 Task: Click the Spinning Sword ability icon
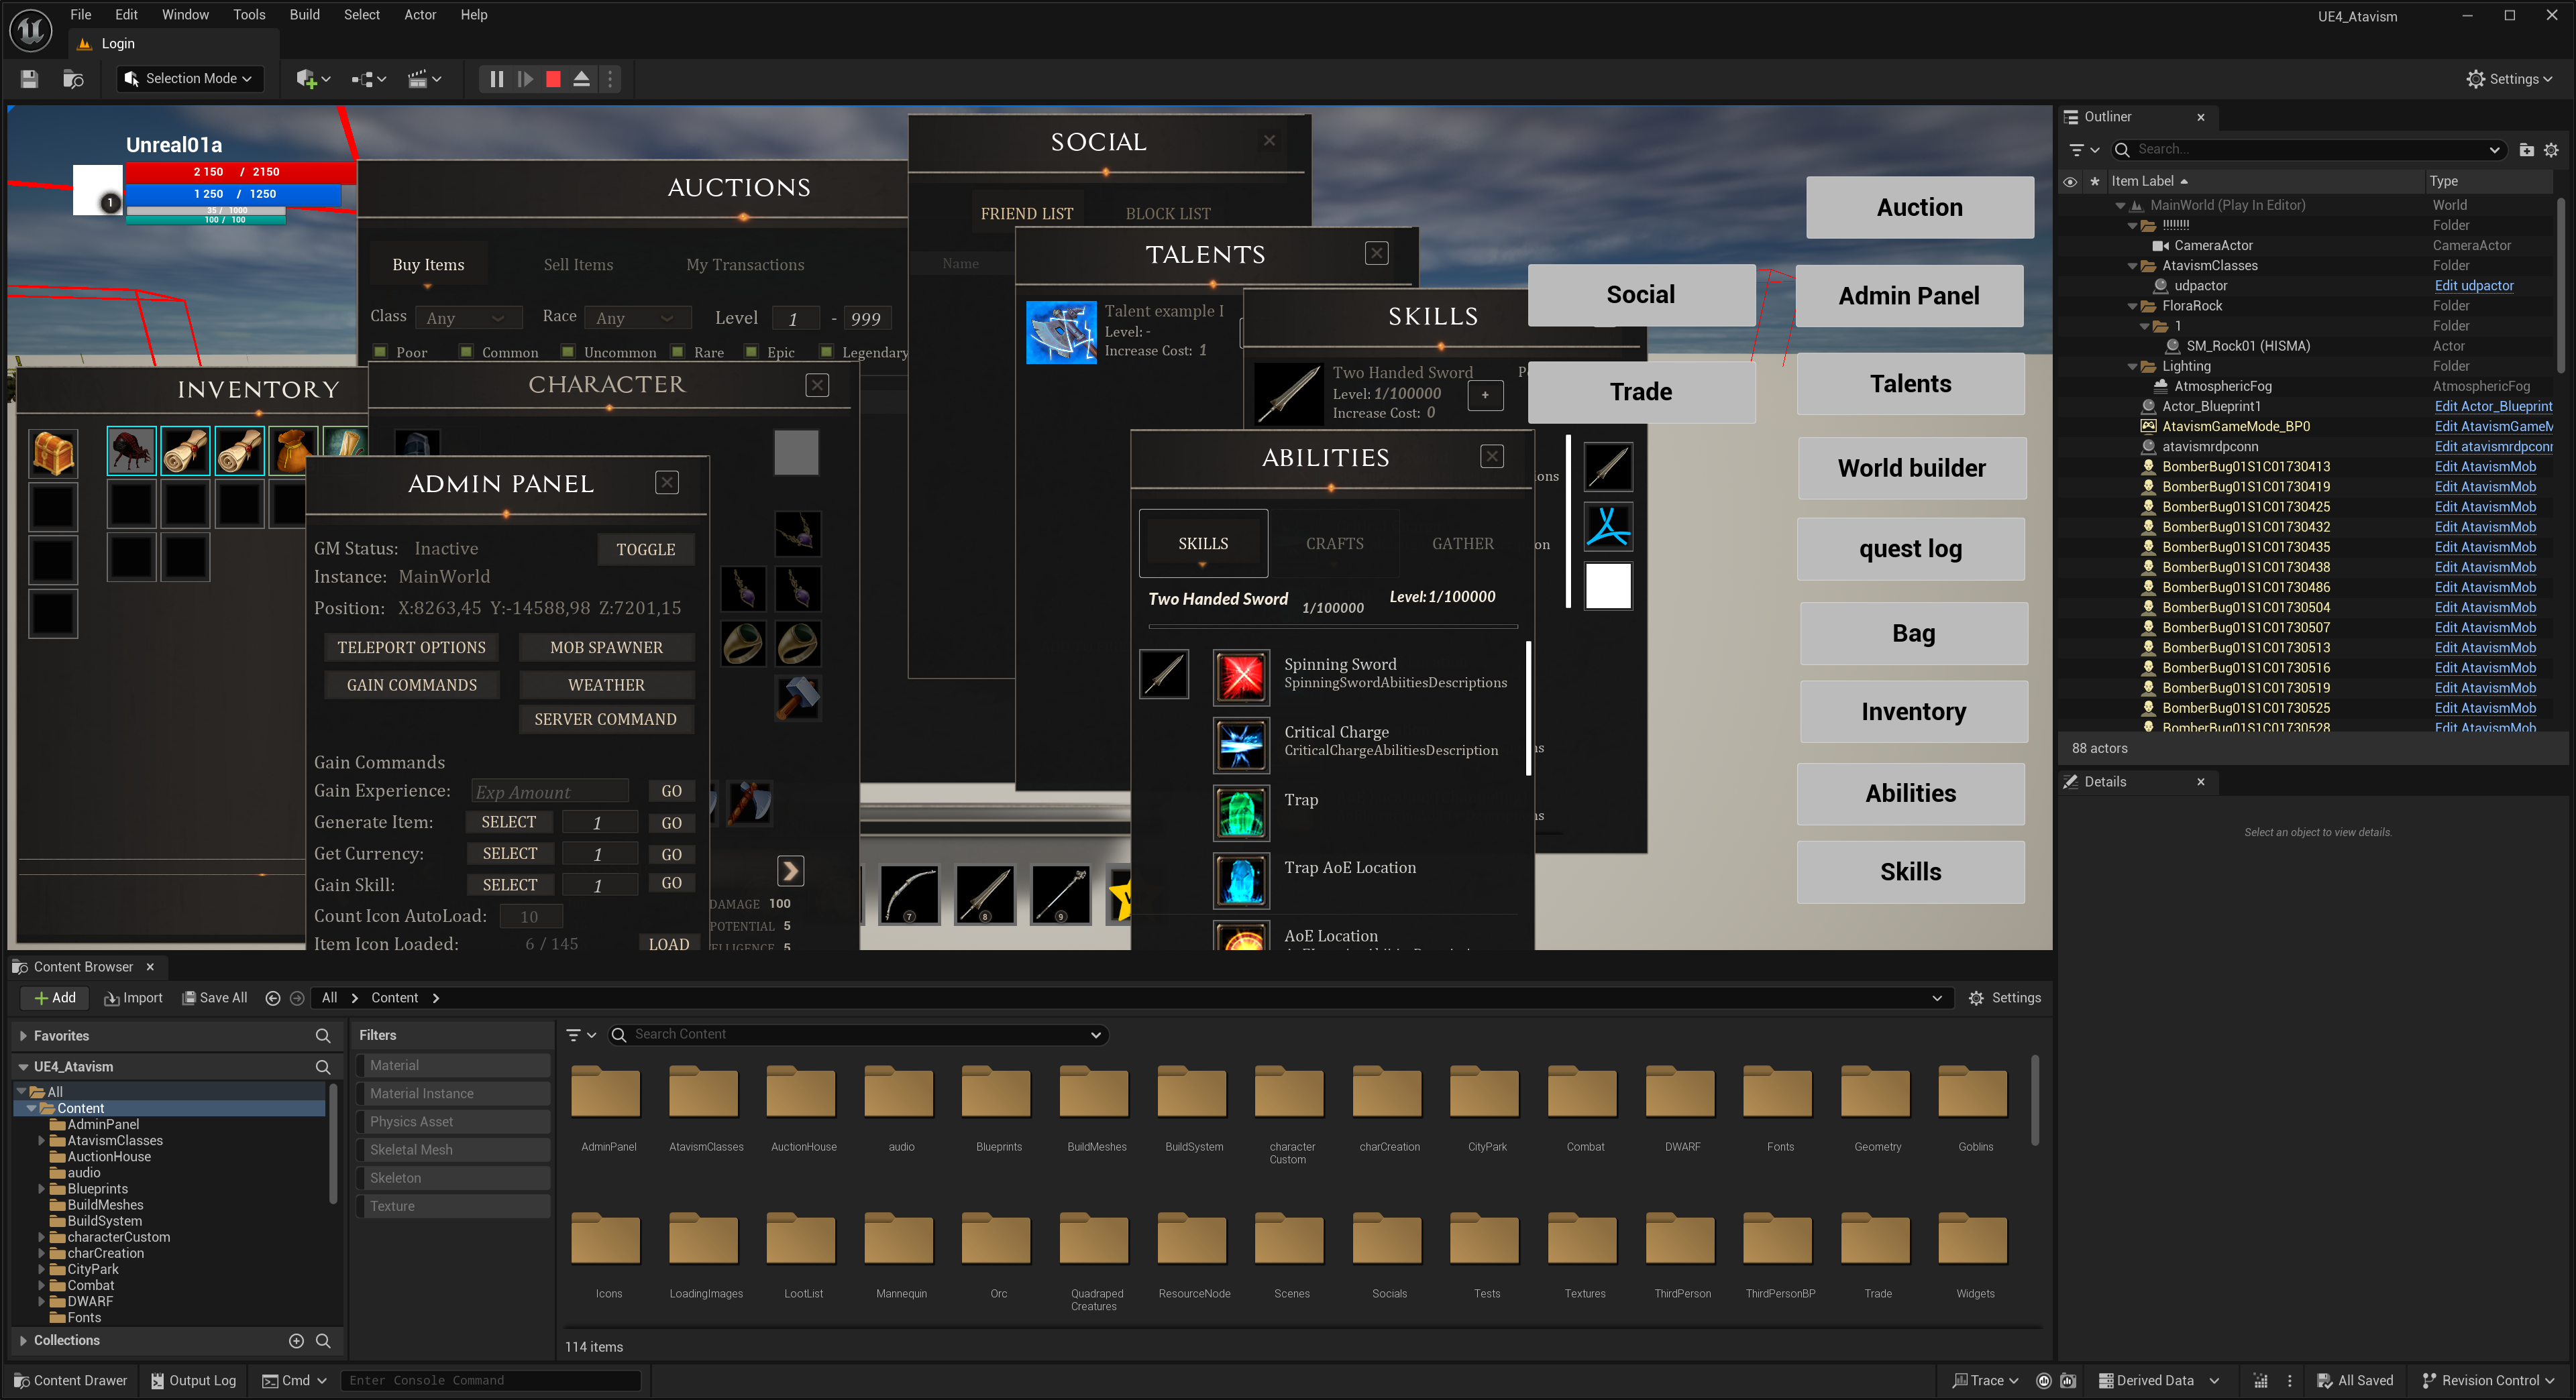pyautogui.click(x=1241, y=677)
